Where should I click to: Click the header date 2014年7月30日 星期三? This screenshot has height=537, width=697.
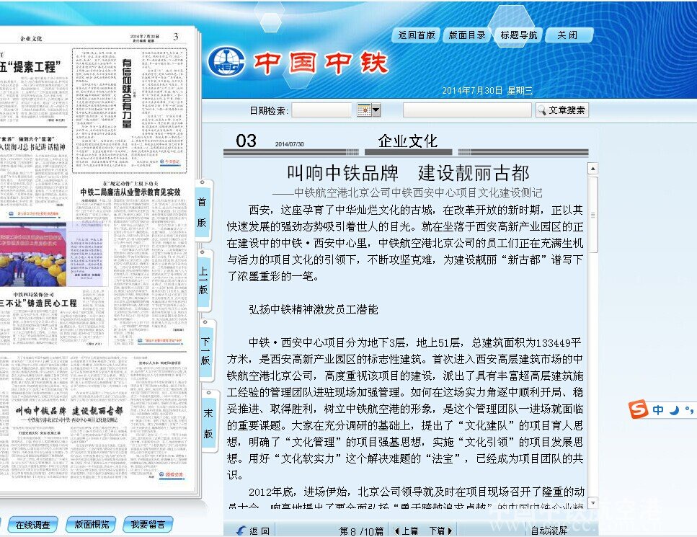(x=488, y=91)
